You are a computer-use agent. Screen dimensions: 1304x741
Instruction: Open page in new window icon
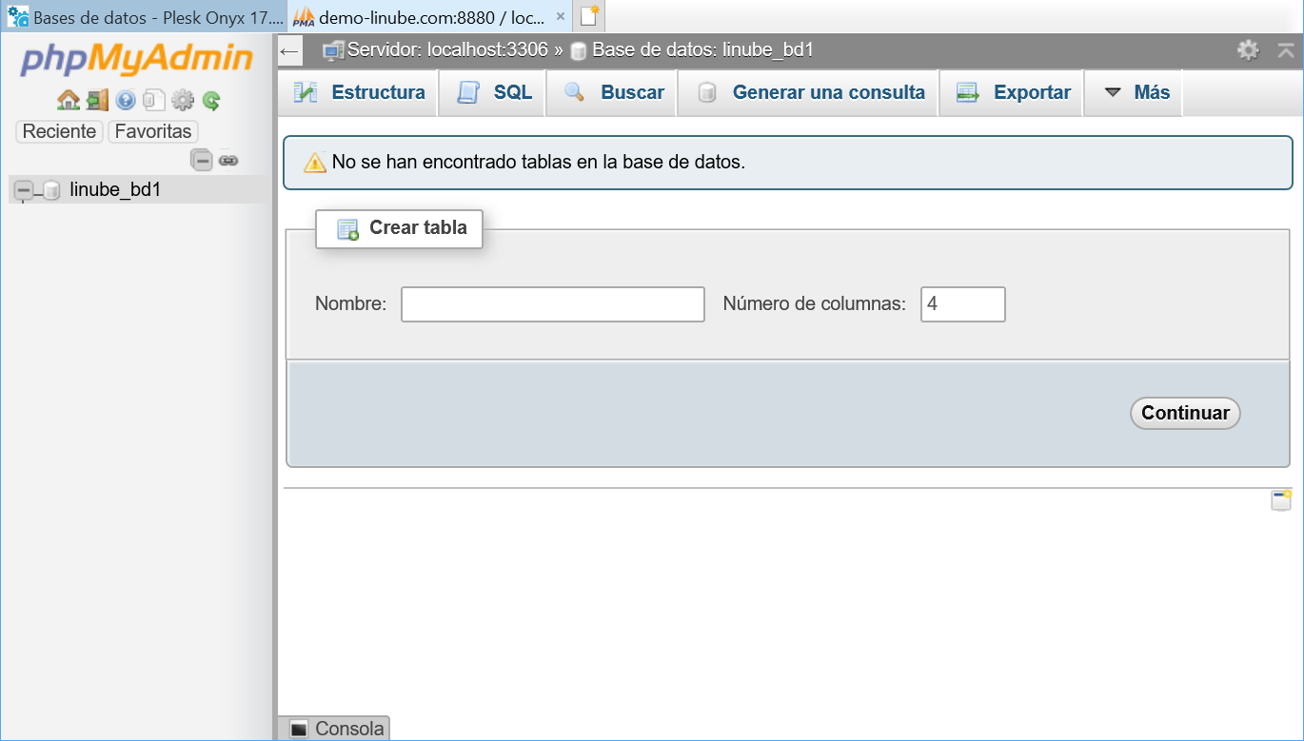[1281, 500]
